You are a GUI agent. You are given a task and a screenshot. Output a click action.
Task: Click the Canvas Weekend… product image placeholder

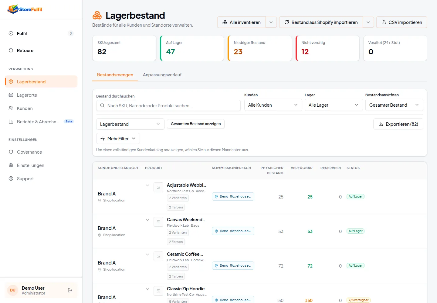tap(158, 222)
